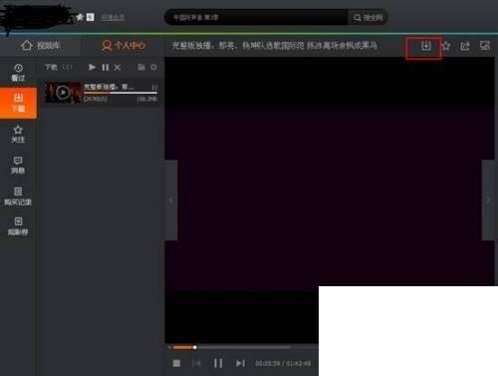Click the download video icon in title bar

coord(426,46)
